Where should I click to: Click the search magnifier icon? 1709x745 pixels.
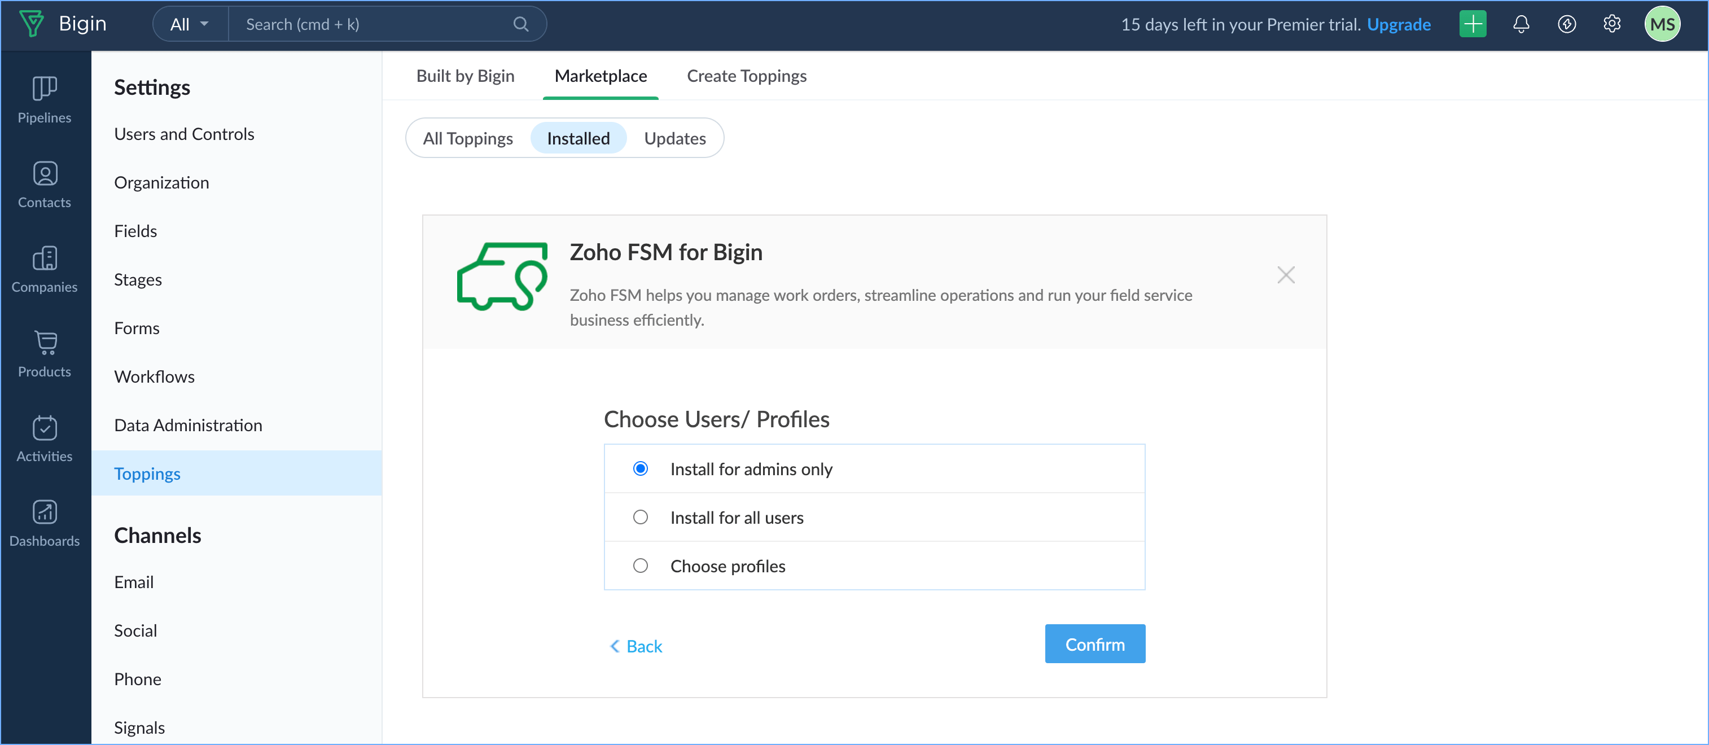coord(521,24)
